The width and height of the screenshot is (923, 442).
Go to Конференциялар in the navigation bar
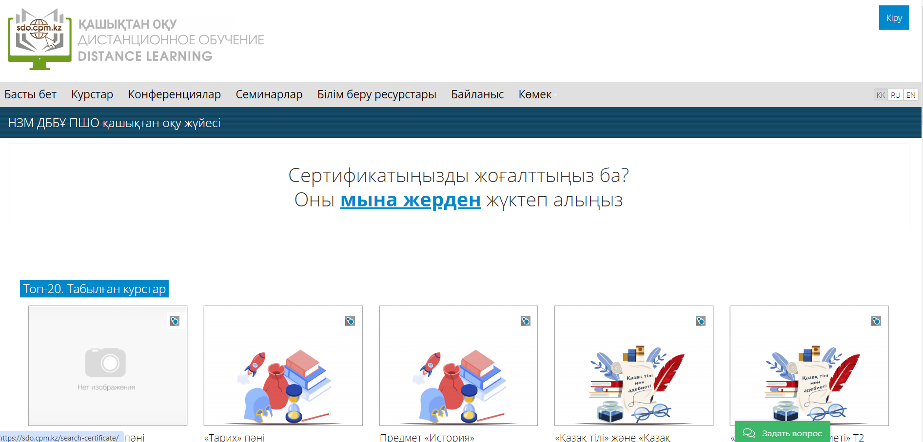tap(175, 94)
